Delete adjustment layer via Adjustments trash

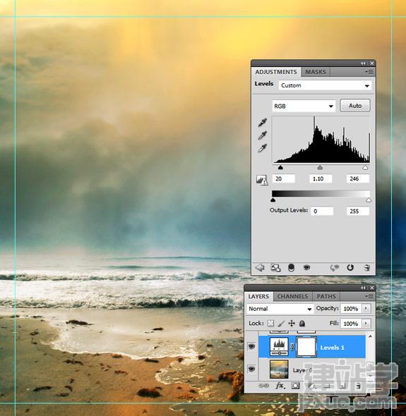367,267
